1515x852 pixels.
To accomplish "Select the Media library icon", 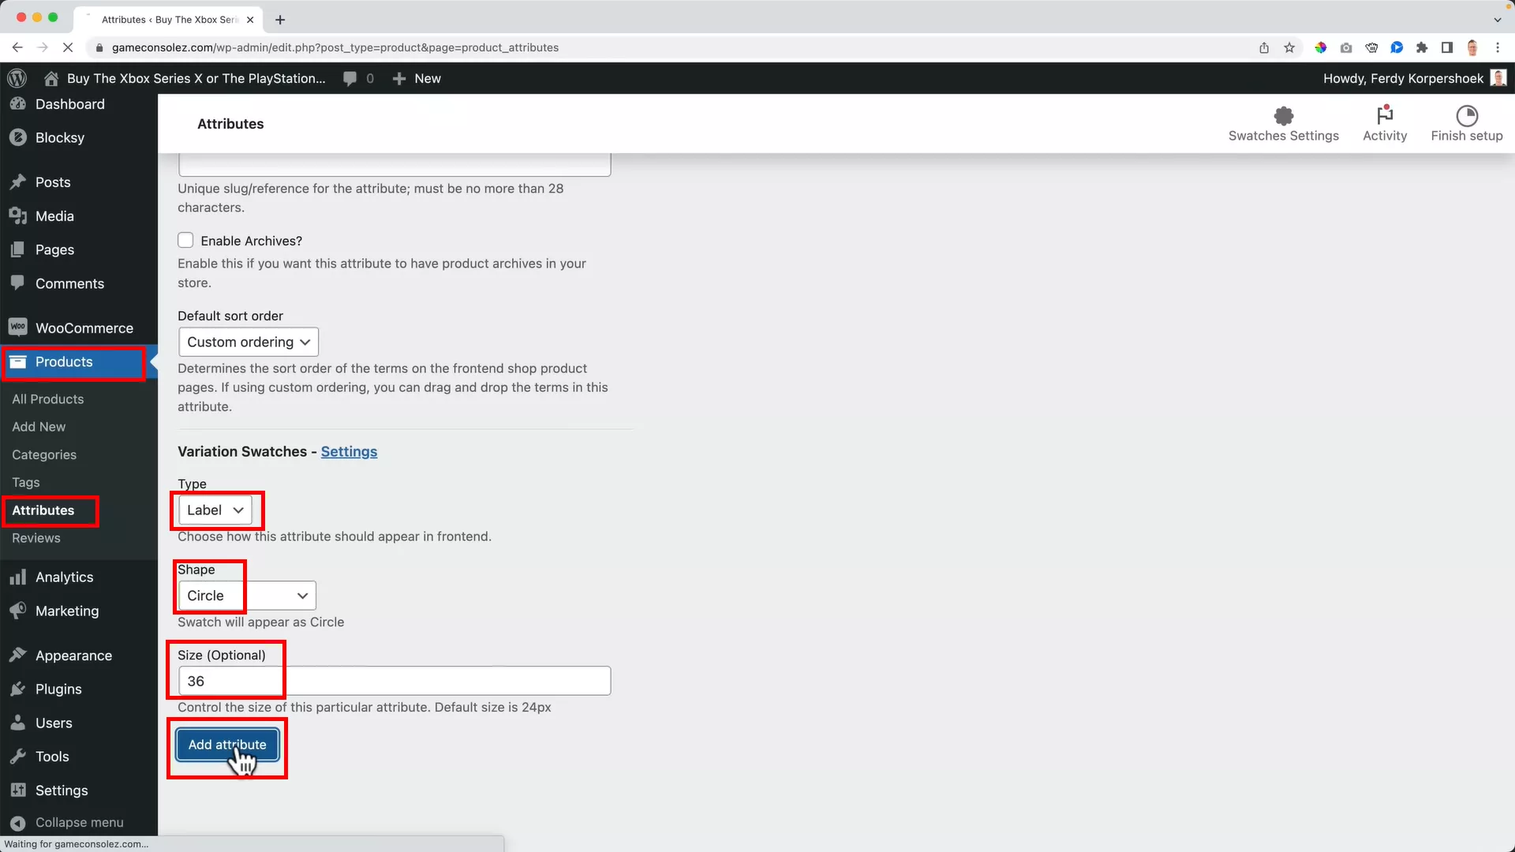I will click(17, 215).
